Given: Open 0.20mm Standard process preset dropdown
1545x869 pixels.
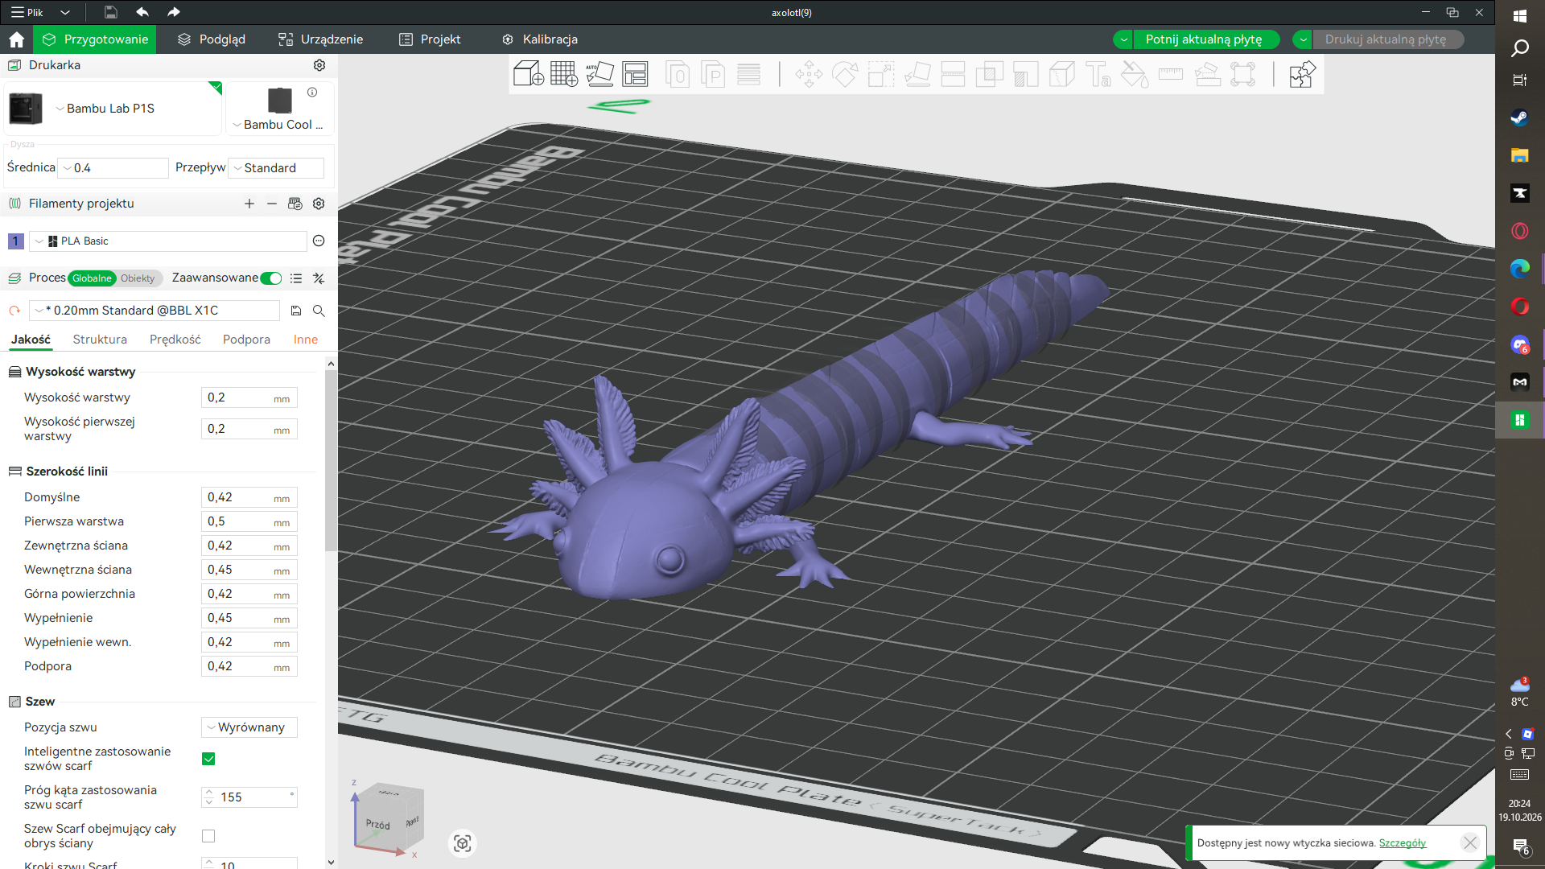Looking at the screenshot, I should click(154, 311).
